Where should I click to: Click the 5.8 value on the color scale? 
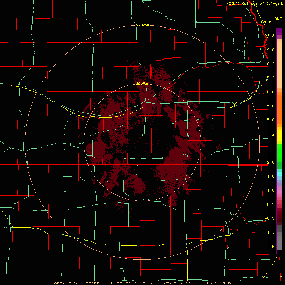pyautogui.click(x=271, y=106)
